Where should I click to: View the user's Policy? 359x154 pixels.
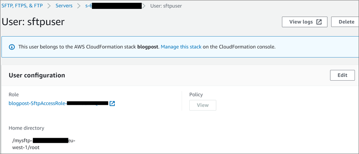point(203,105)
